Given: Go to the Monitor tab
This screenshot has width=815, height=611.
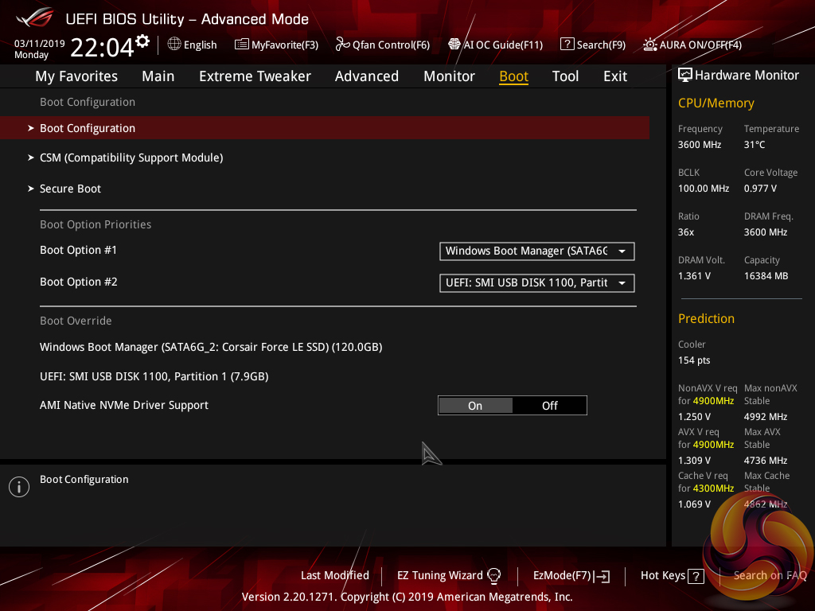Looking at the screenshot, I should (449, 76).
